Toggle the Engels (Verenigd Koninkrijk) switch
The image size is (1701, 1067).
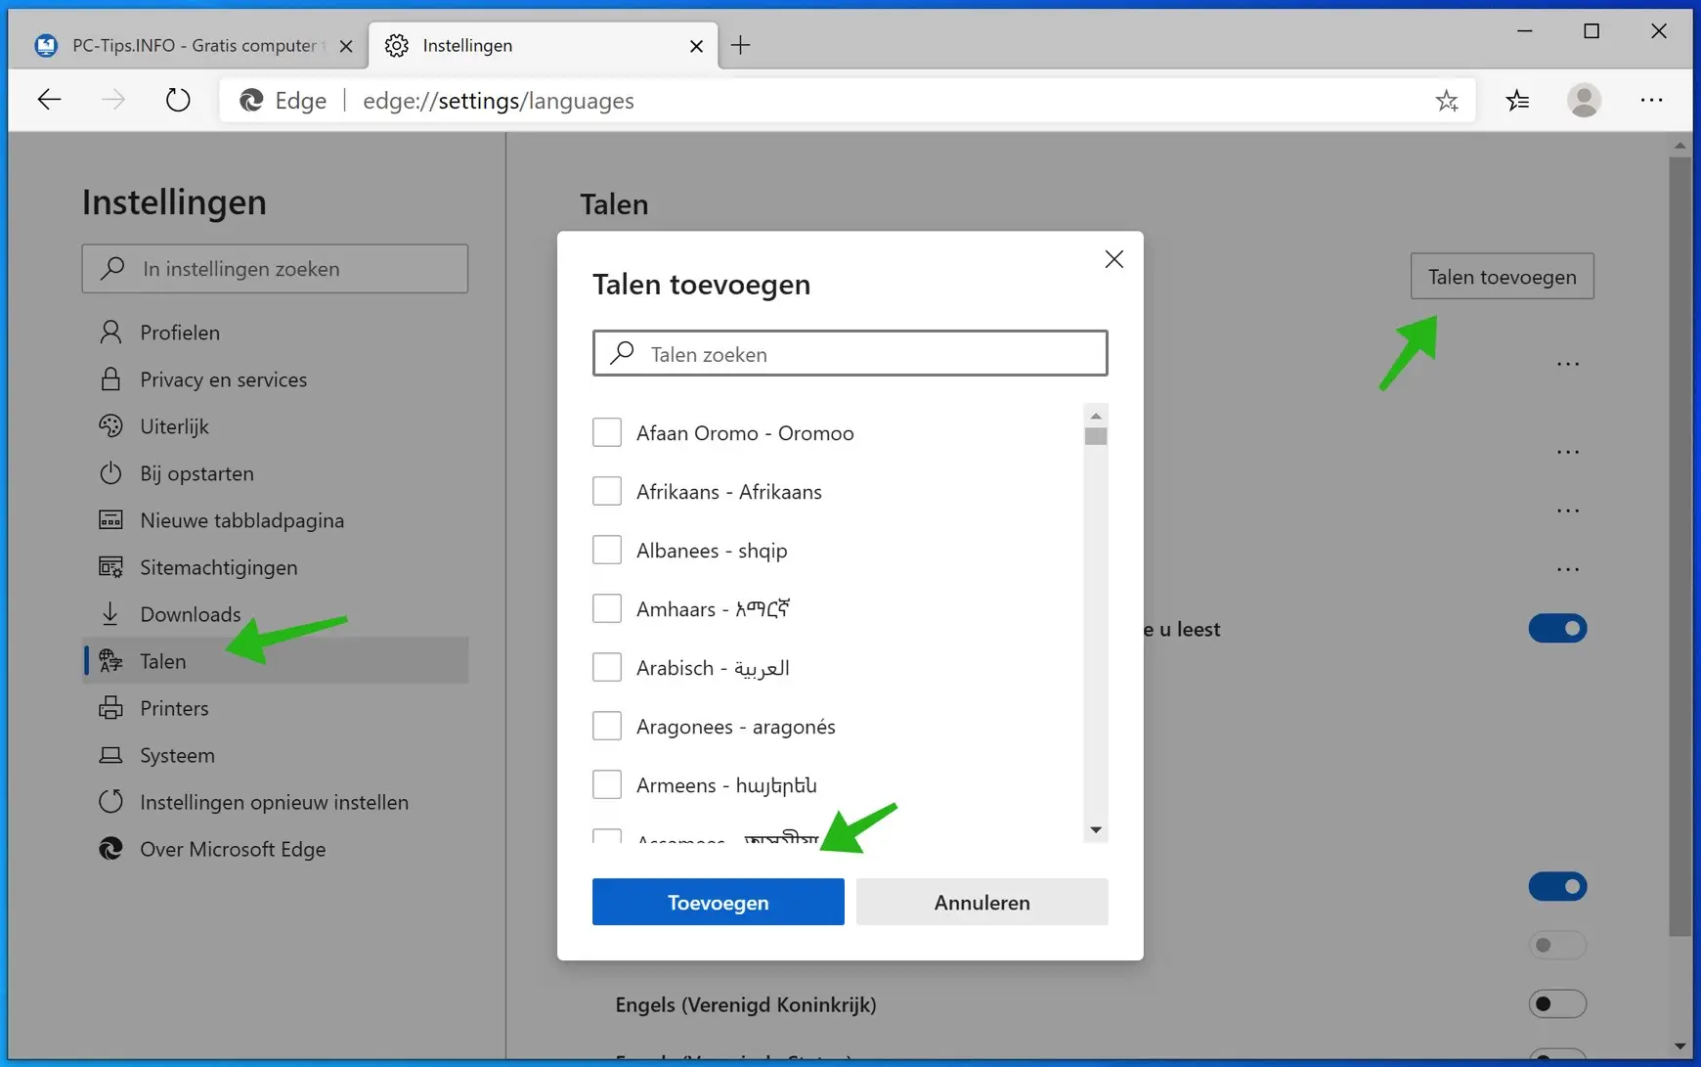pos(1557,1003)
